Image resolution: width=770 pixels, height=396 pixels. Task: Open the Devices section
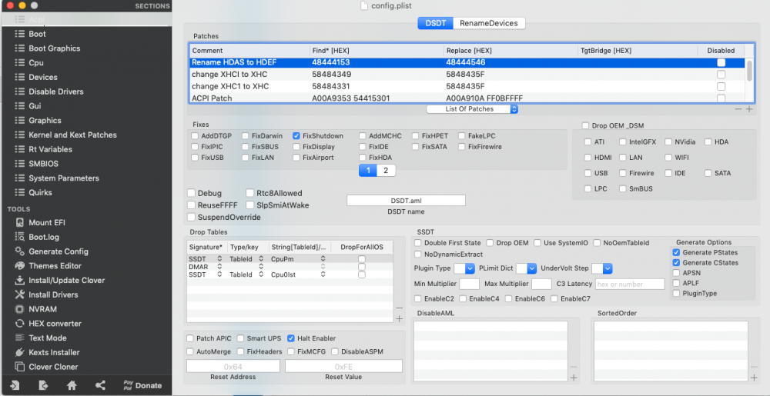pos(43,77)
